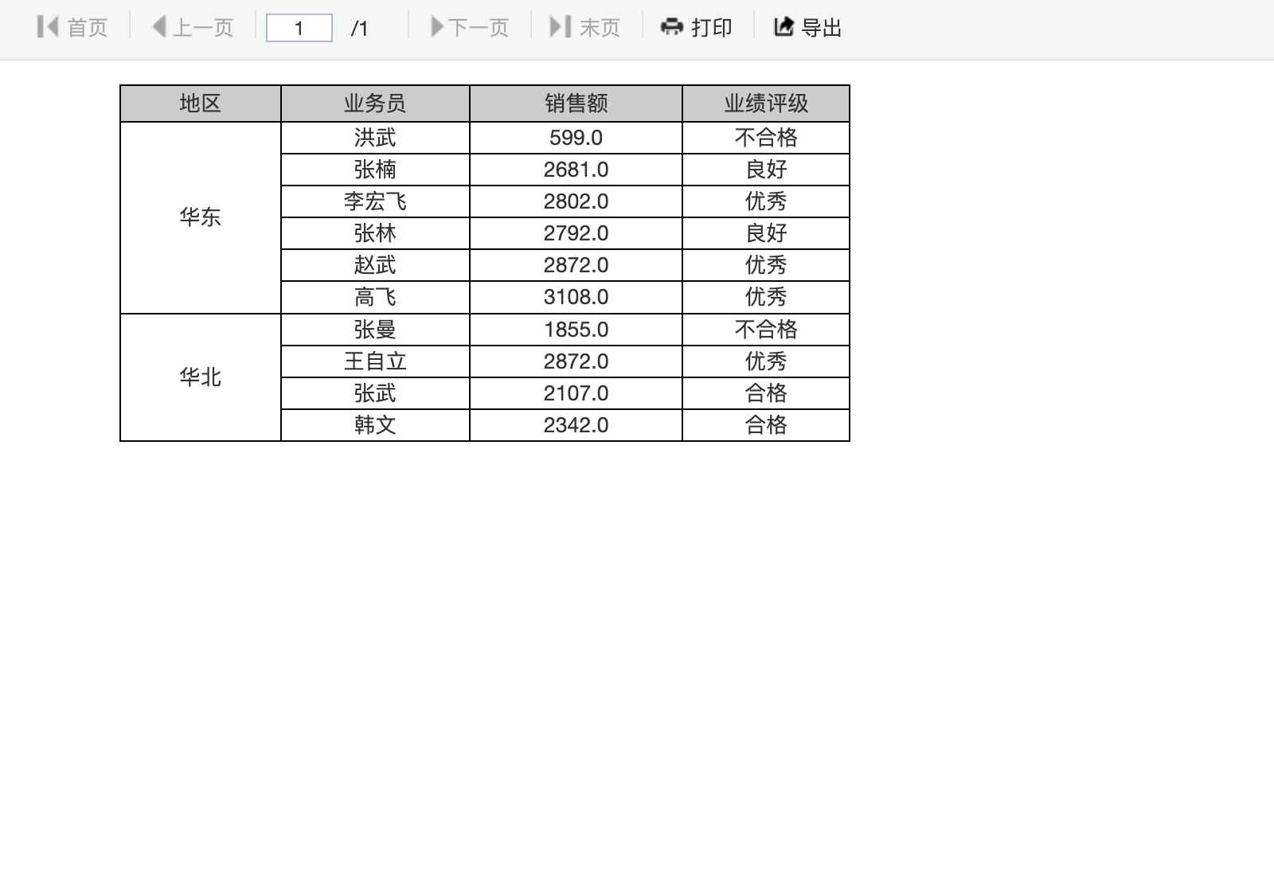Click sales value 2792.0
The width and height of the screenshot is (1274, 871).
576,233
